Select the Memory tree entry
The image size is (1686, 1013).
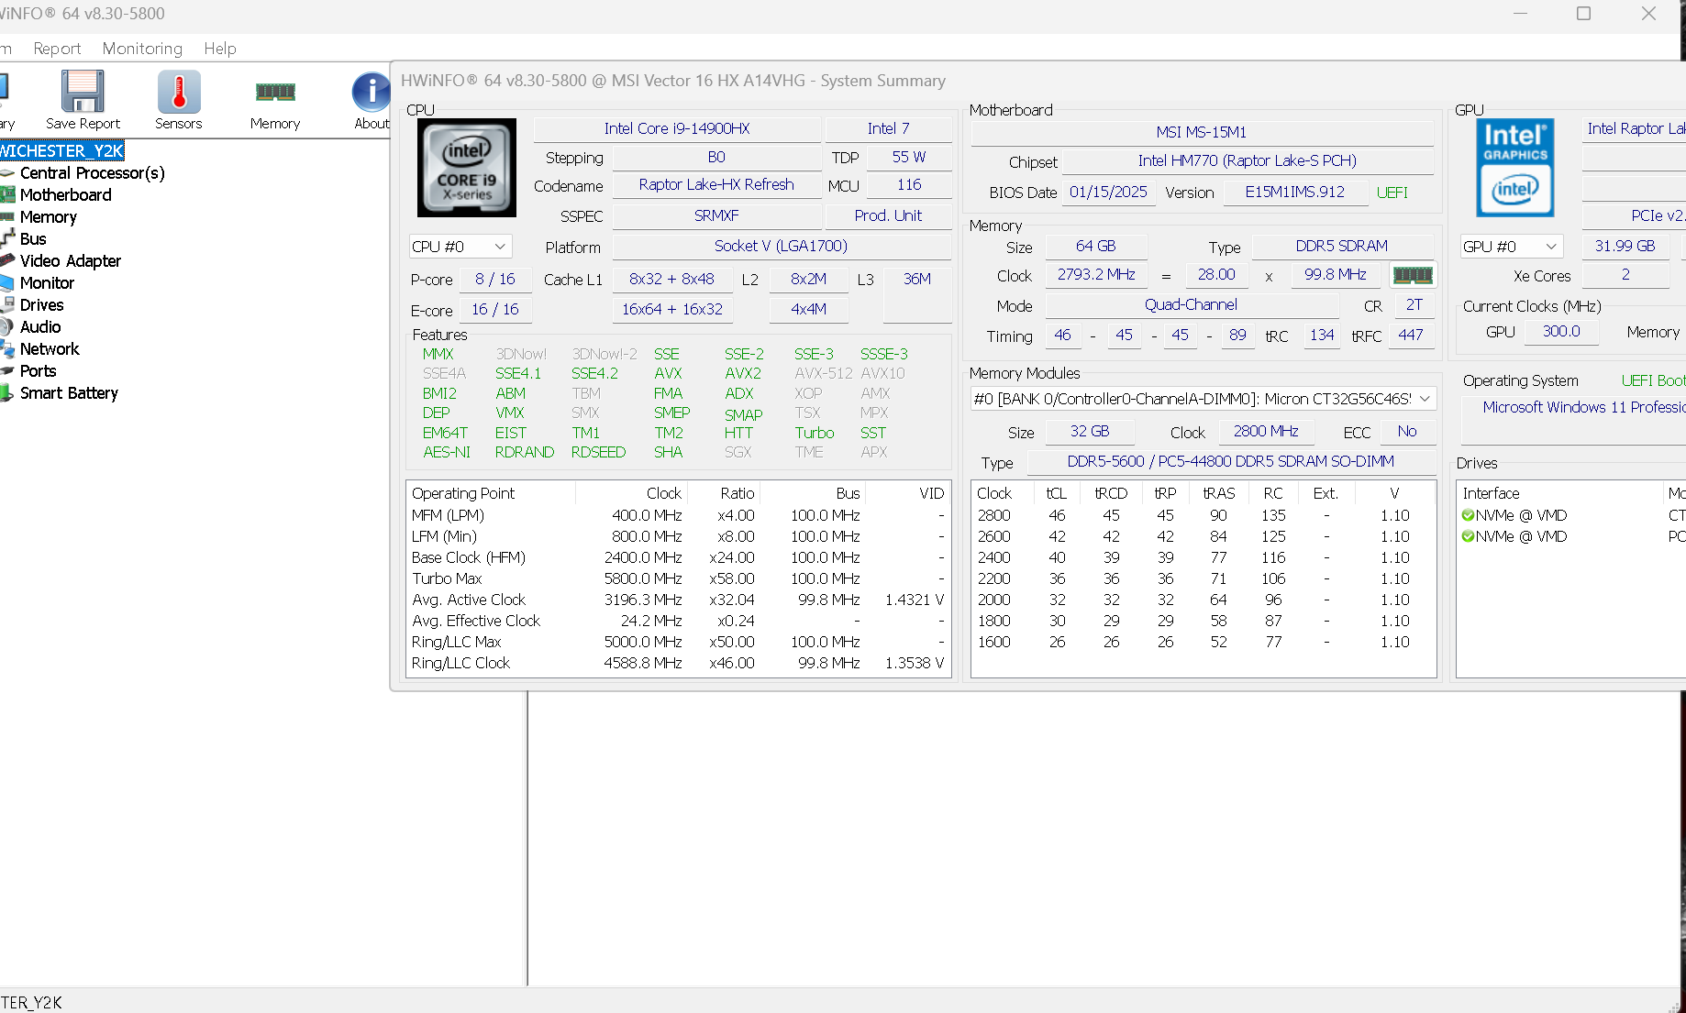coord(48,217)
